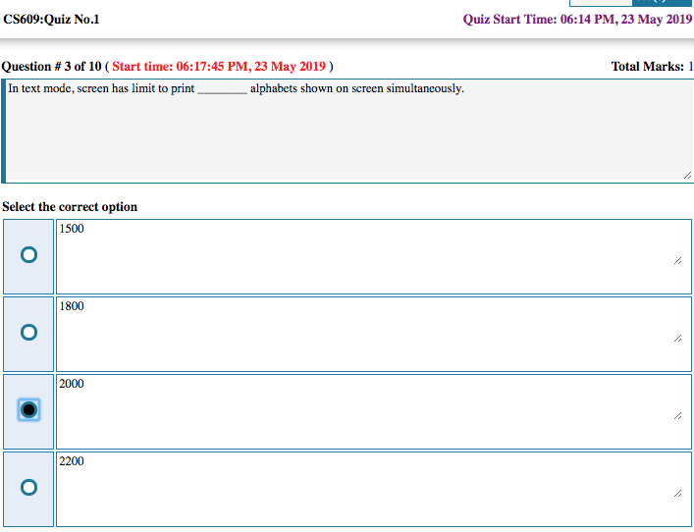Screen dimensions: 694x532
Task: Click the Quiz Start Time text
Action: 577,20
